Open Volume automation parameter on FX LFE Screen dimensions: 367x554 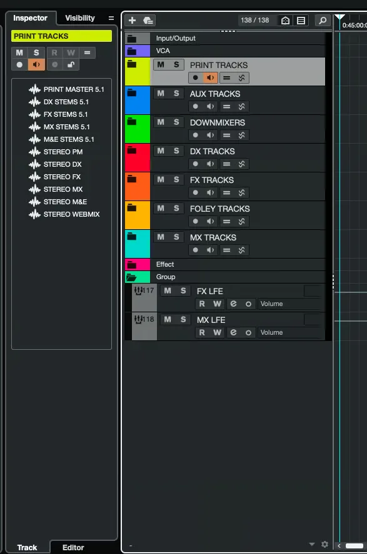click(x=290, y=304)
